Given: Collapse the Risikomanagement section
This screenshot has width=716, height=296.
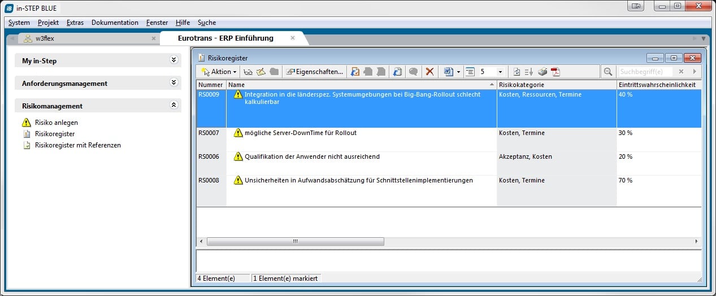Looking at the screenshot, I should pyautogui.click(x=173, y=106).
